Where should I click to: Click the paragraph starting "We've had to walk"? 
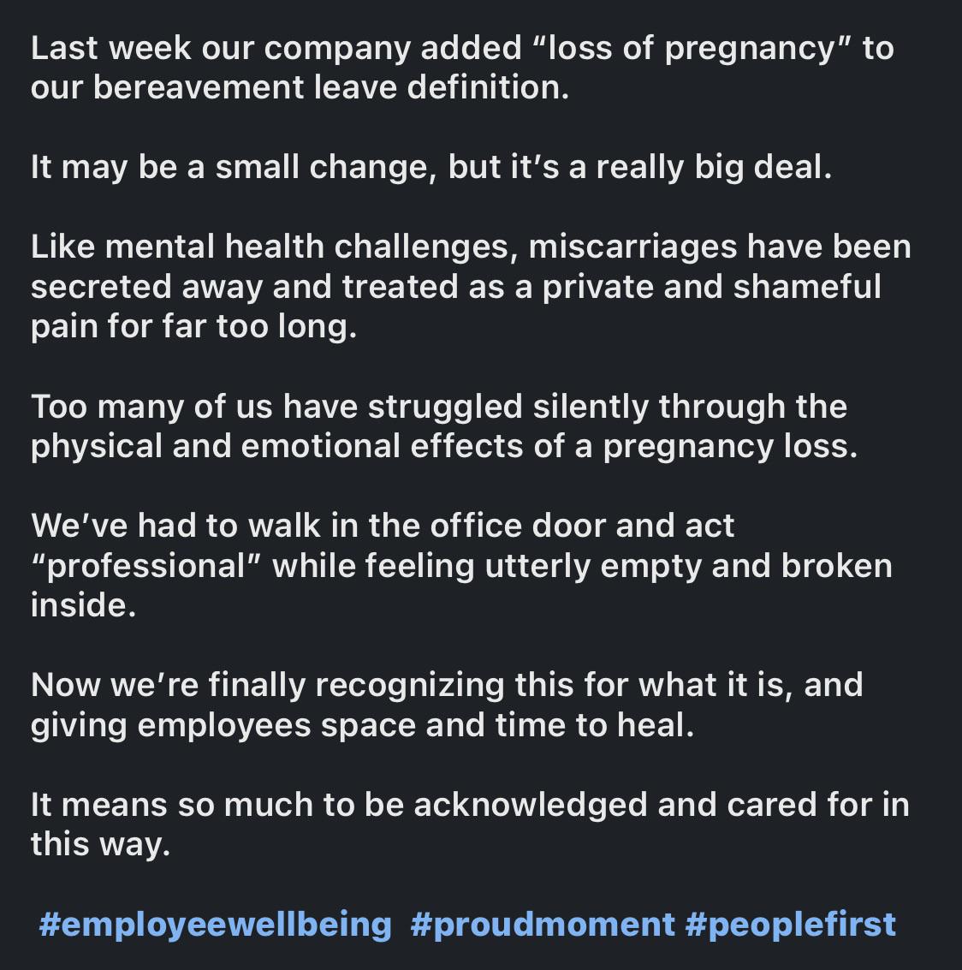(x=462, y=565)
